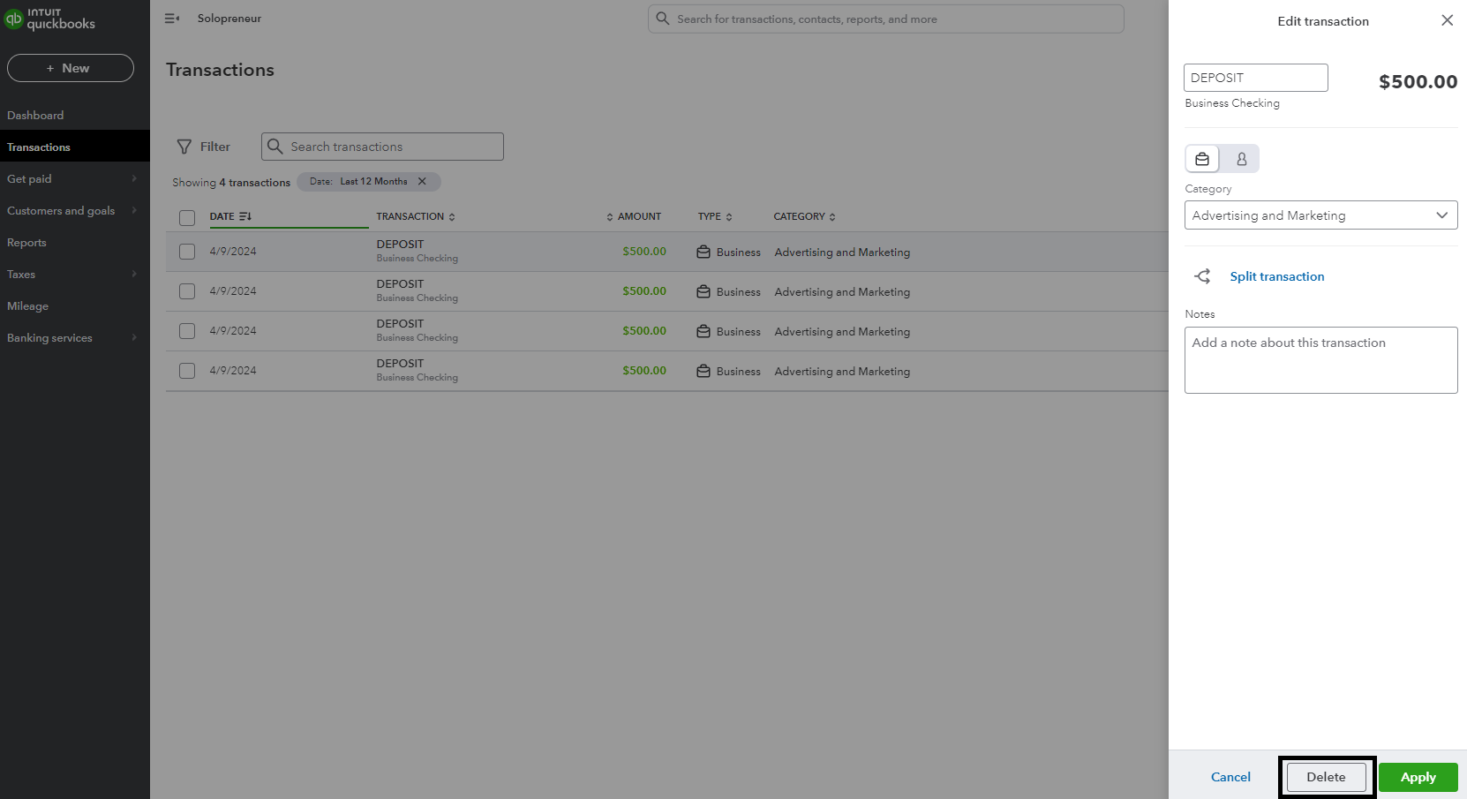Remove the Last 12 Months date filter
Viewport: 1467px width, 799px height.
(x=422, y=182)
